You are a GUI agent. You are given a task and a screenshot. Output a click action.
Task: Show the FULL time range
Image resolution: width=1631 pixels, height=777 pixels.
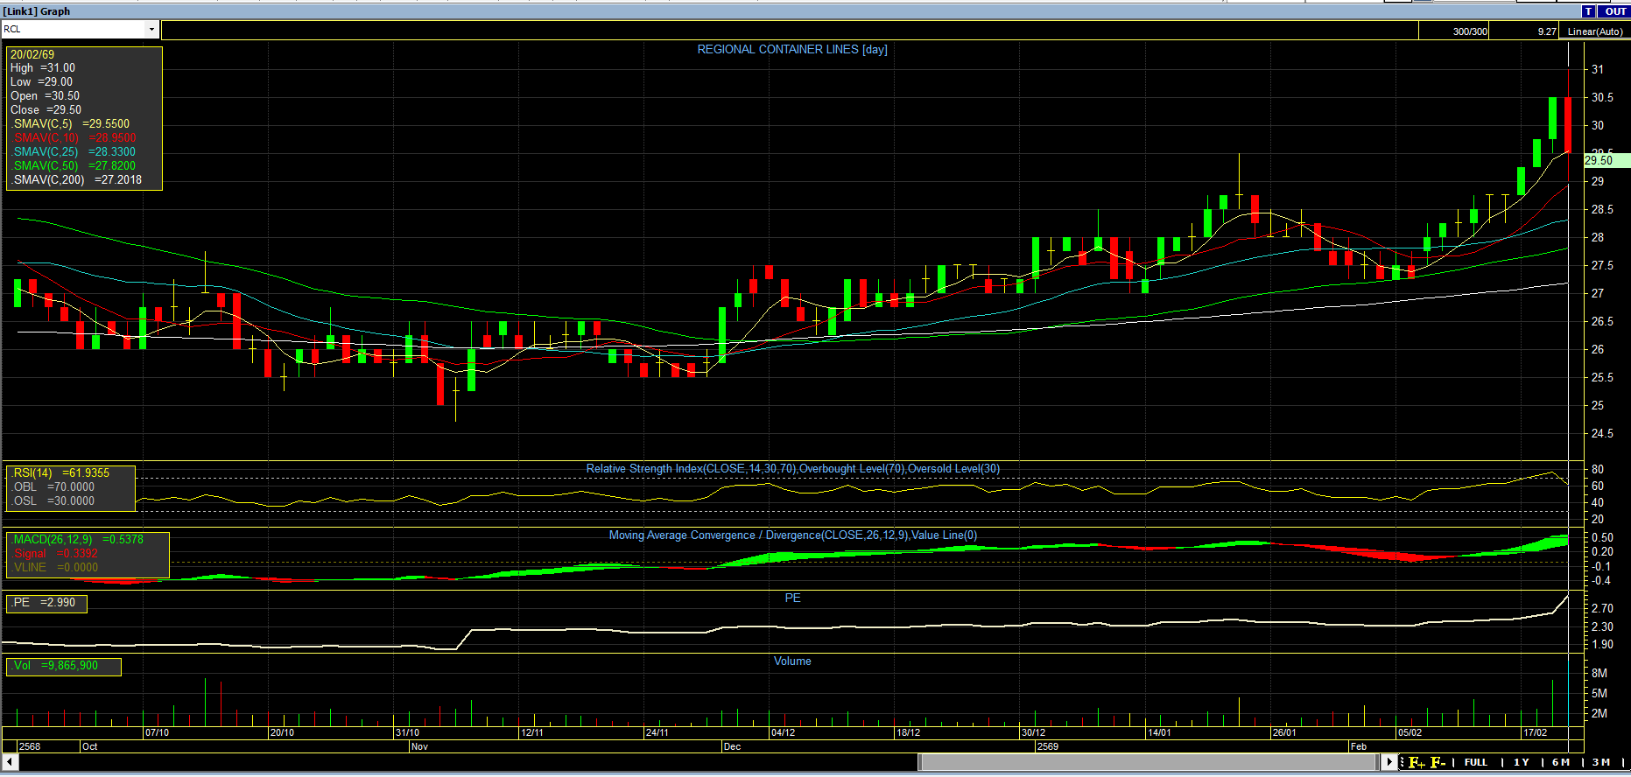(x=1476, y=762)
